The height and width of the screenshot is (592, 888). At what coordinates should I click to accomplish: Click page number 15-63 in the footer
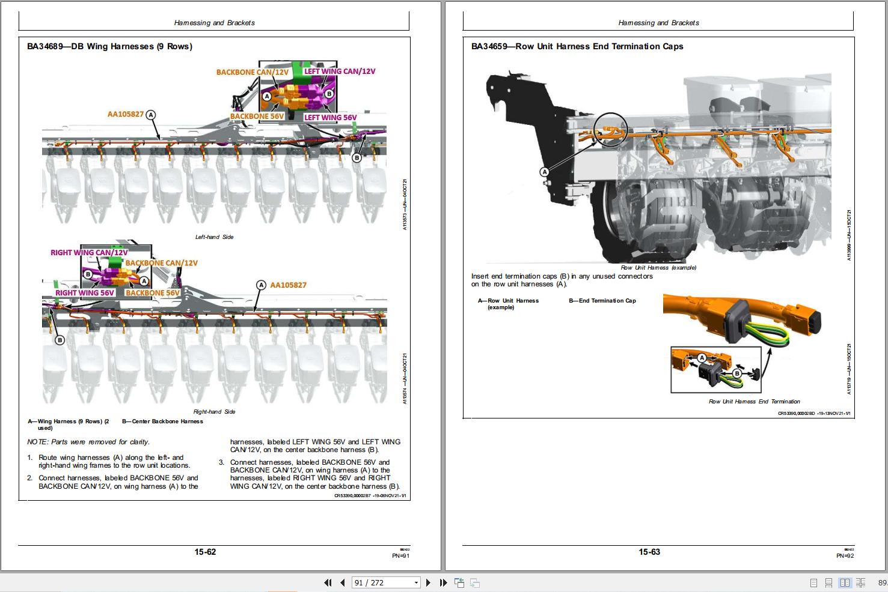(x=649, y=552)
